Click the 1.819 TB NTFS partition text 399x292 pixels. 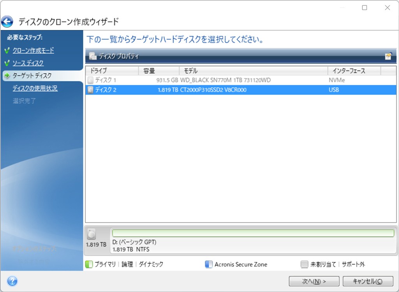pos(131,250)
